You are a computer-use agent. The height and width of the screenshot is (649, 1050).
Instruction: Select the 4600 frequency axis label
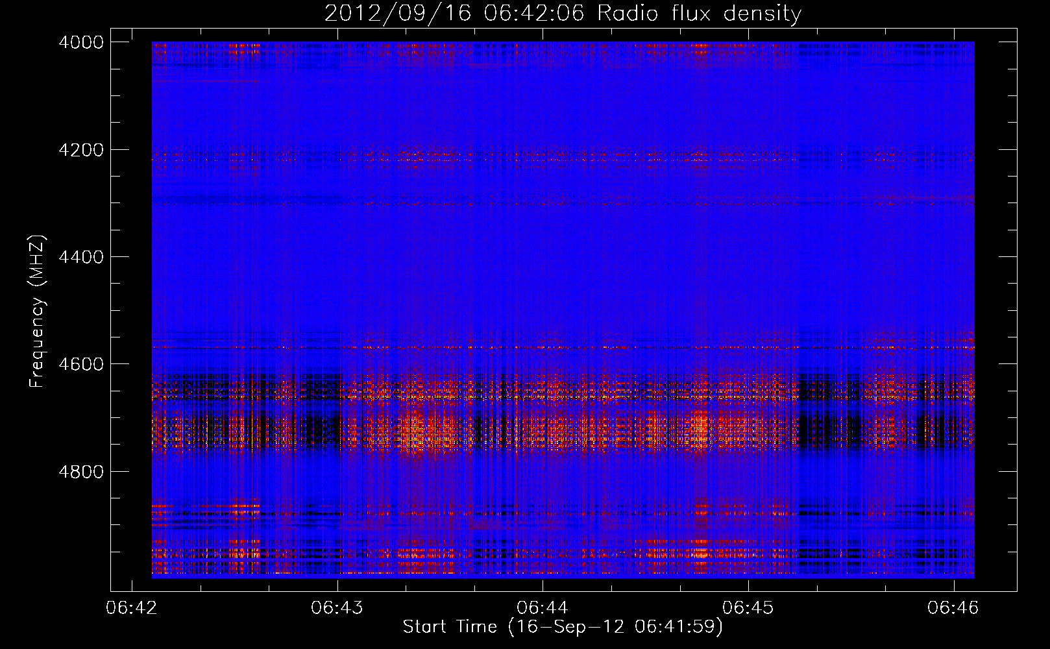click(x=81, y=364)
